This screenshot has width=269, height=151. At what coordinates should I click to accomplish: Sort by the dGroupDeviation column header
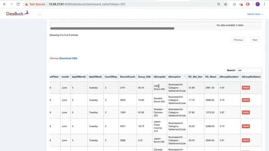[229, 77]
